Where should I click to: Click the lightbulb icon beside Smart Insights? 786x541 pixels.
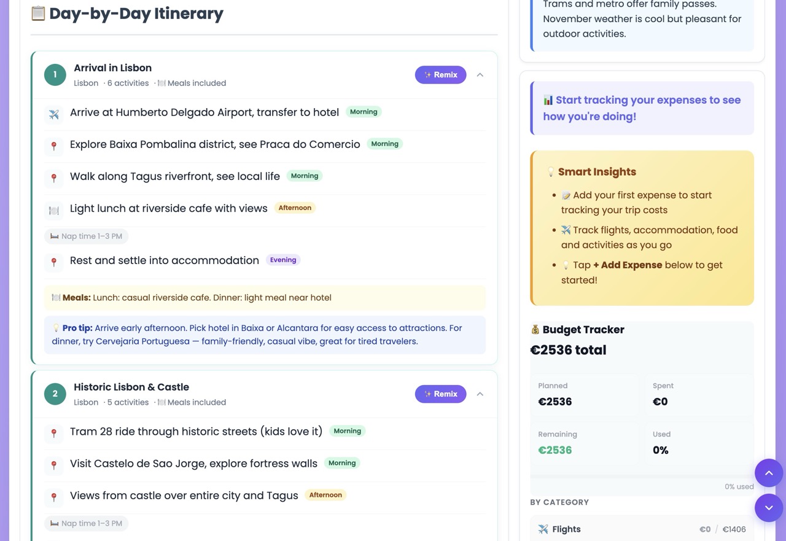(551, 172)
